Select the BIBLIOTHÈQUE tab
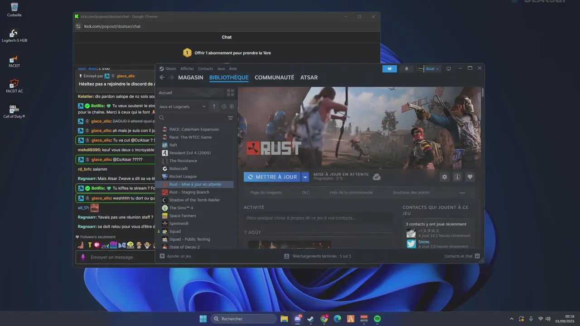This screenshot has height=326, width=580. coord(229,77)
